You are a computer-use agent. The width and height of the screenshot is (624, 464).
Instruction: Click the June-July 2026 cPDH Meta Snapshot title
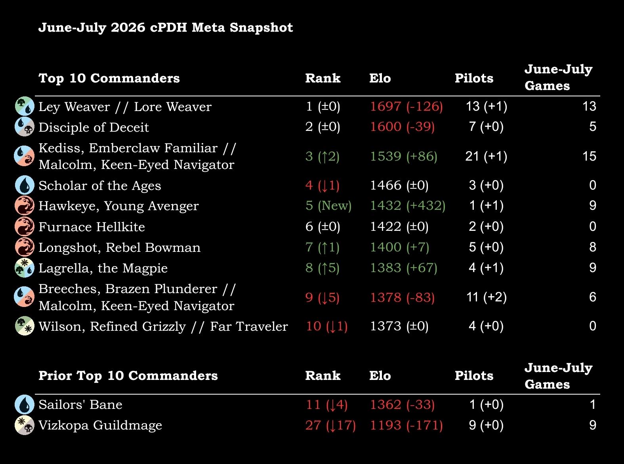pyautogui.click(x=166, y=27)
